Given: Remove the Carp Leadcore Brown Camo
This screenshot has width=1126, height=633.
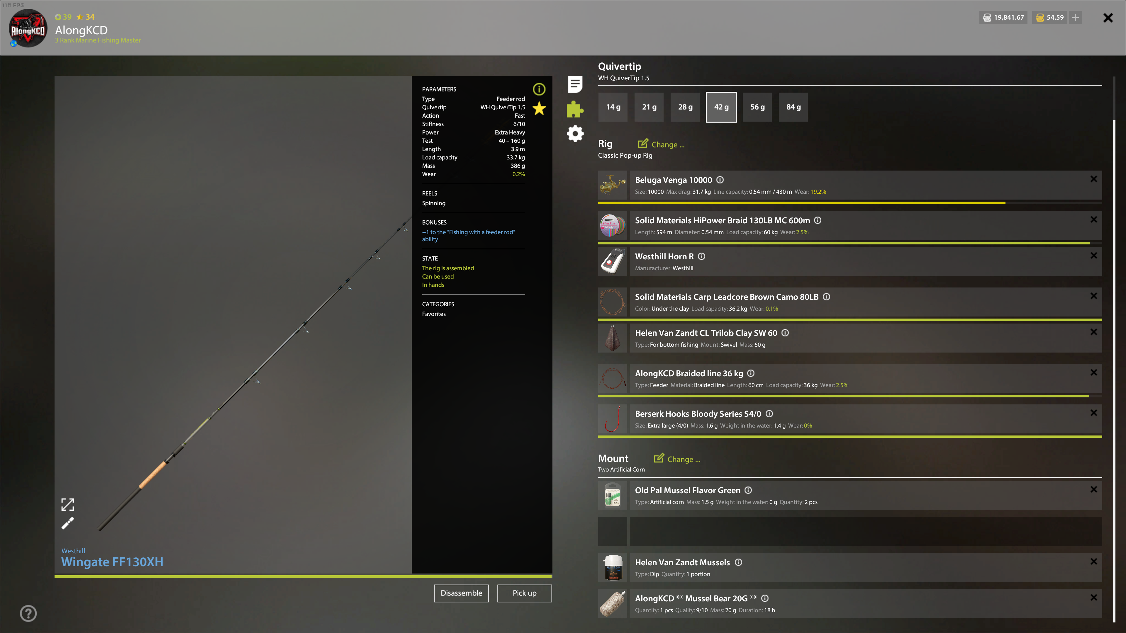Looking at the screenshot, I should [1094, 296].
